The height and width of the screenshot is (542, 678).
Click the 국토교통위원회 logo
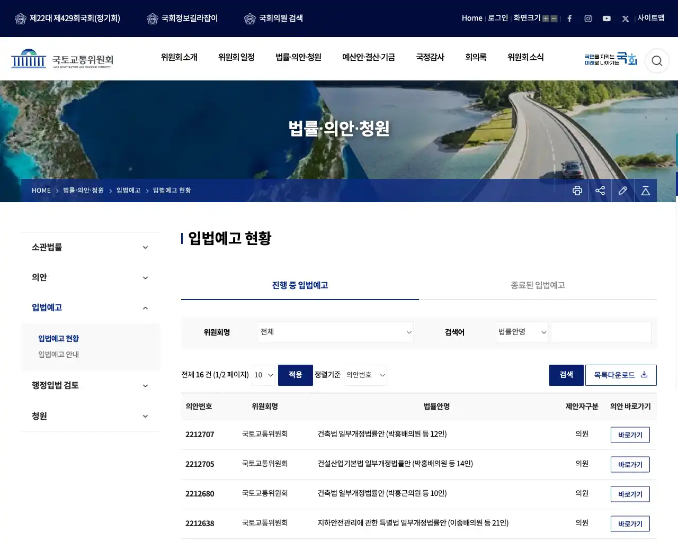[x=62, y=59]
